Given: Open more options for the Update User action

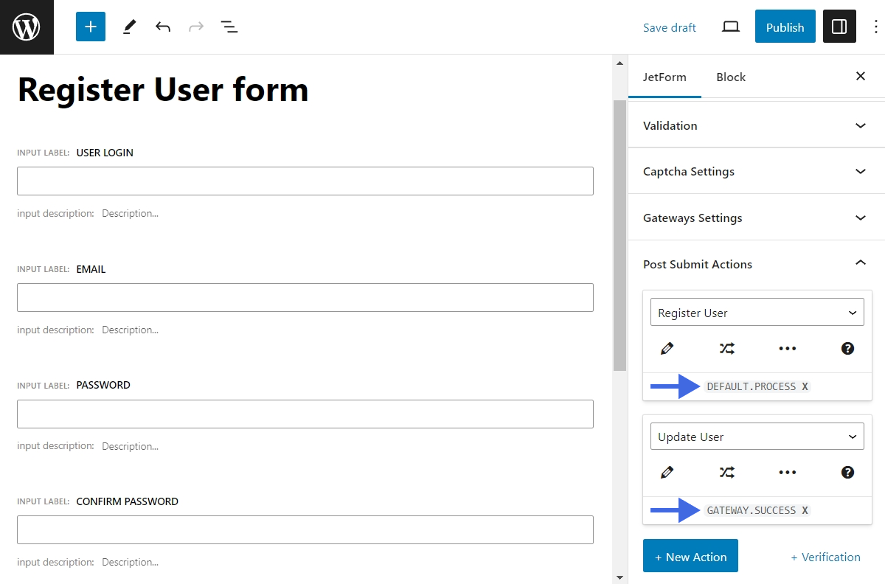Looking at the screenshot, I should pyautogui.click(x=787, y=472).
